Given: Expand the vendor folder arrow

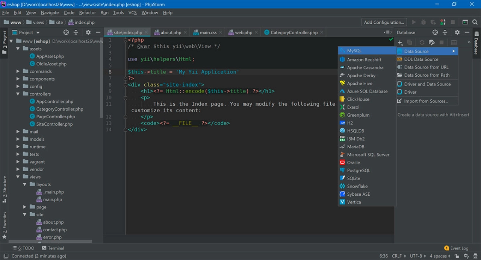Looking at the screenshot, I should click(18, 169).
